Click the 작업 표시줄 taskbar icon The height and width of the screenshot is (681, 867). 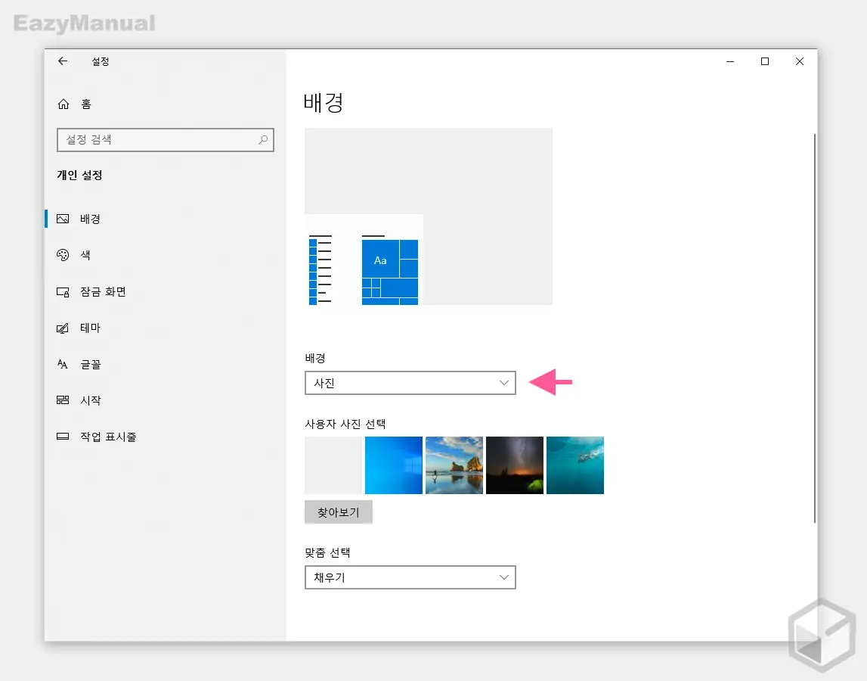pos(63,437)
